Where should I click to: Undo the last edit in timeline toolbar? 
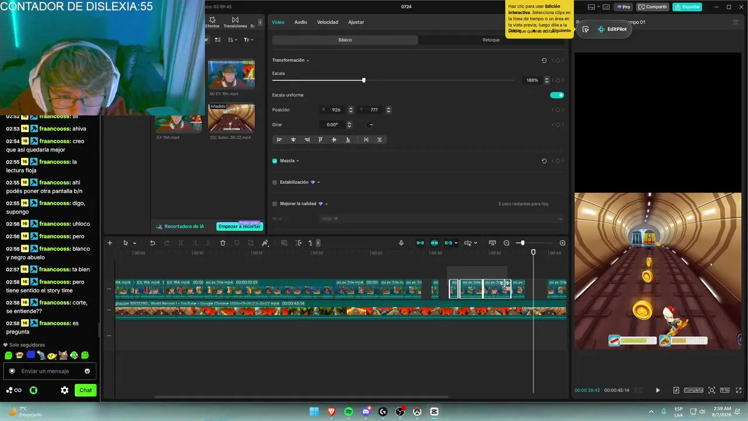tap(153, 243)
